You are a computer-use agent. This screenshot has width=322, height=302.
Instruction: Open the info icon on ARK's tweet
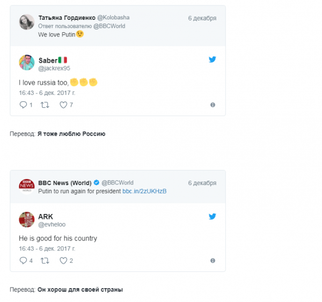[213, 261]
